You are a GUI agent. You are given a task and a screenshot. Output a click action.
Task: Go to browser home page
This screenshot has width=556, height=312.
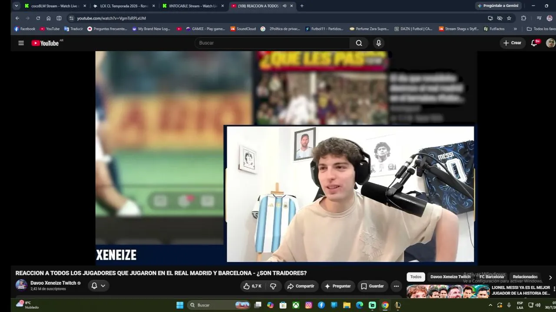click(x=48, y=18)
